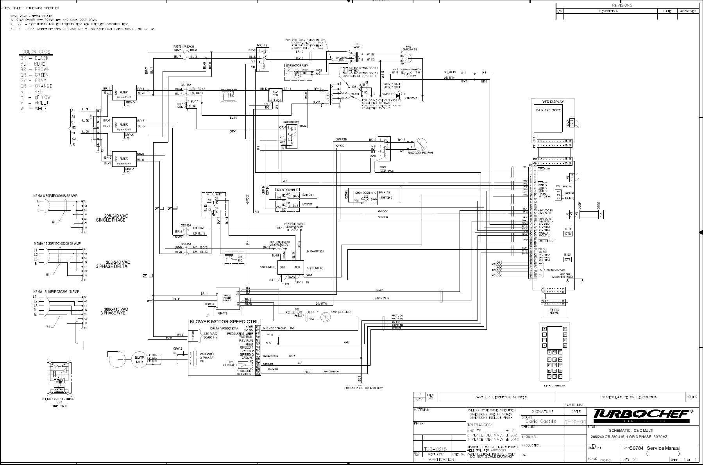Viewport: 703px width, 465px height.
Task: Click the HI LIMIT switch box
Action: (x=213, y=204)
